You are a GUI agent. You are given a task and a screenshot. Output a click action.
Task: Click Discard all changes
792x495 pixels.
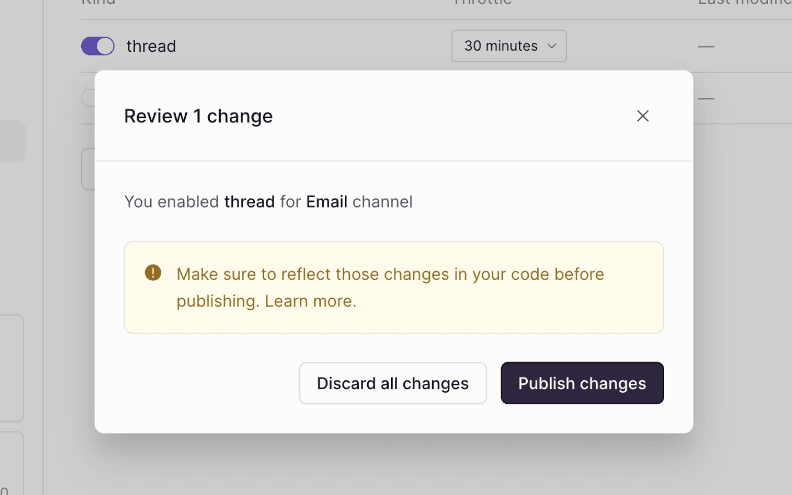pos(393,383)
